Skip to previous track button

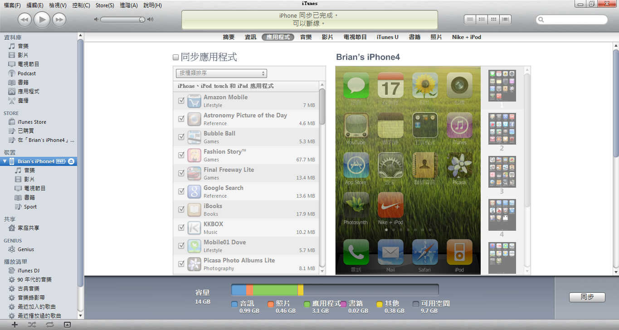pyautogui.click(x=24, y=19)
